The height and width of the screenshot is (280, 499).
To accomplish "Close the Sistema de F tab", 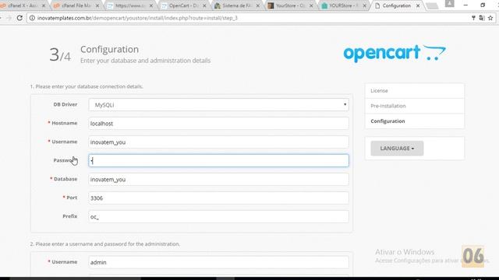I will click(258, 5).
